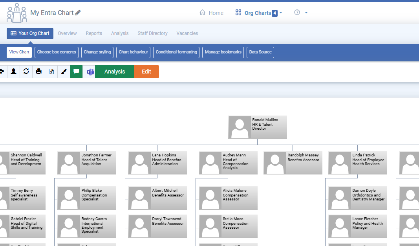The image size is (419, 246).
Task: Export chart to Excel icon
Action: point(51,72)
